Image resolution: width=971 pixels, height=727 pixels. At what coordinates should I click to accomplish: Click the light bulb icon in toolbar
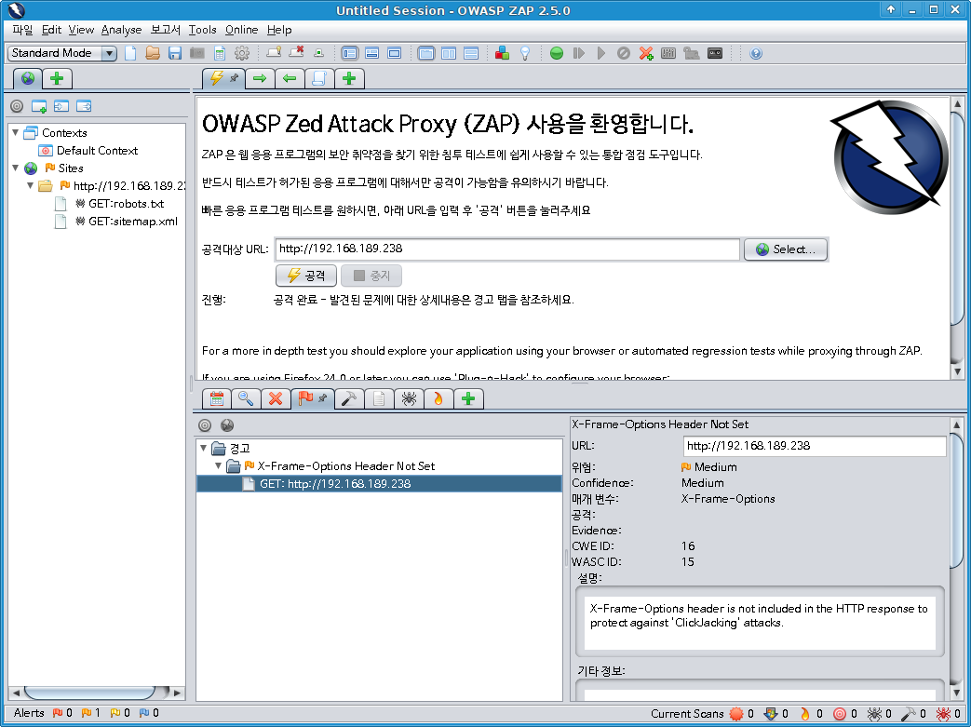click(x=524, y=53)
